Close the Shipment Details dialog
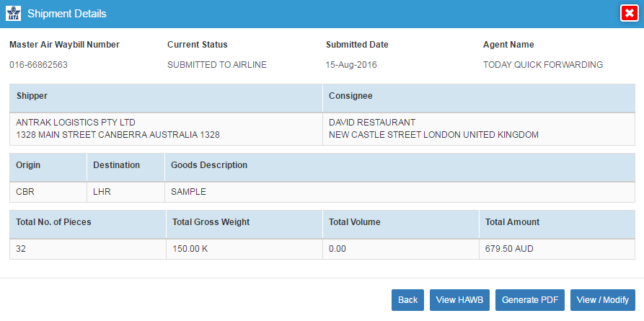Screen dimensions: 644x321 (629, 14)
